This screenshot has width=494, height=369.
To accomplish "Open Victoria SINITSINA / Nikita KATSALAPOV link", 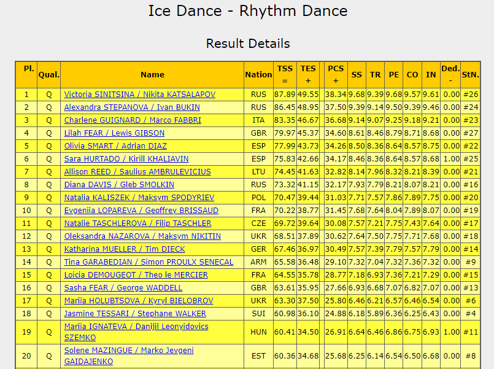I will 139,95.
